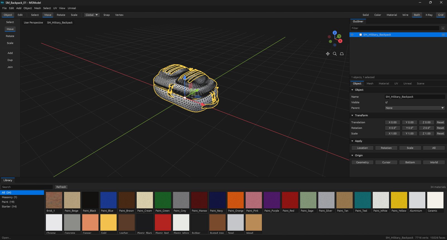Set the origin to Bottom

tap(410, 162)
